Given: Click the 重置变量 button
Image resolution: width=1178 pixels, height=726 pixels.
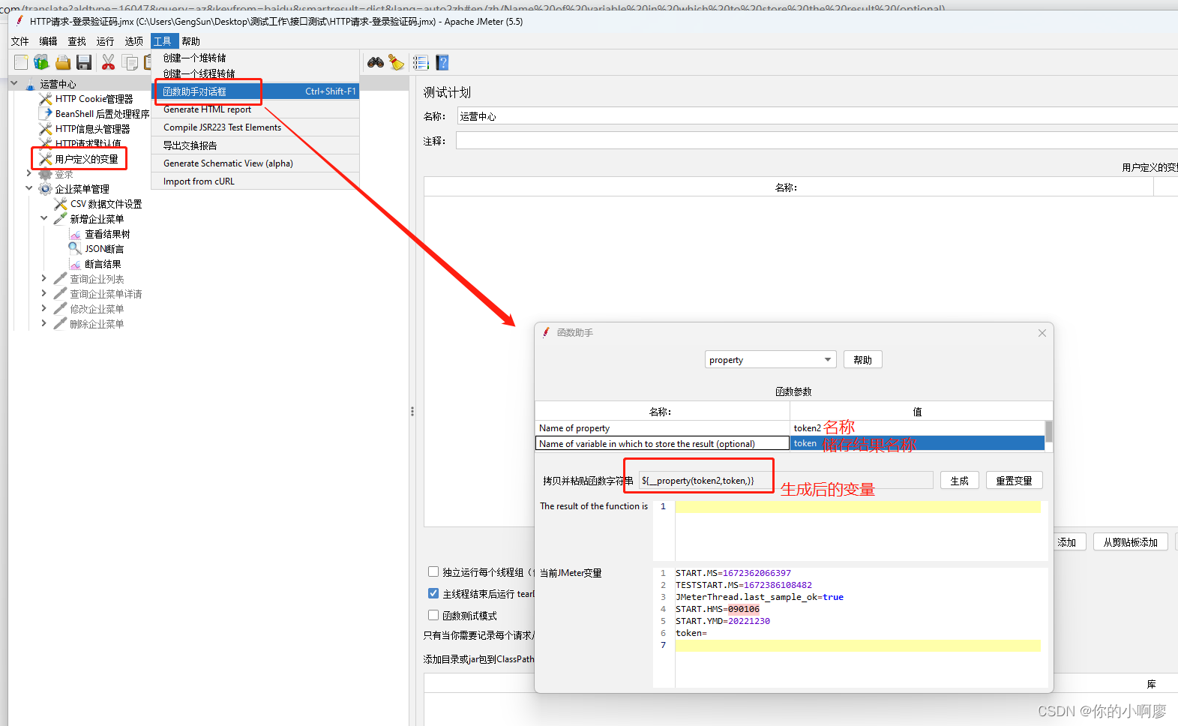Looking at the screenshot, I should pyautogui.click(x=1014, y=481).
